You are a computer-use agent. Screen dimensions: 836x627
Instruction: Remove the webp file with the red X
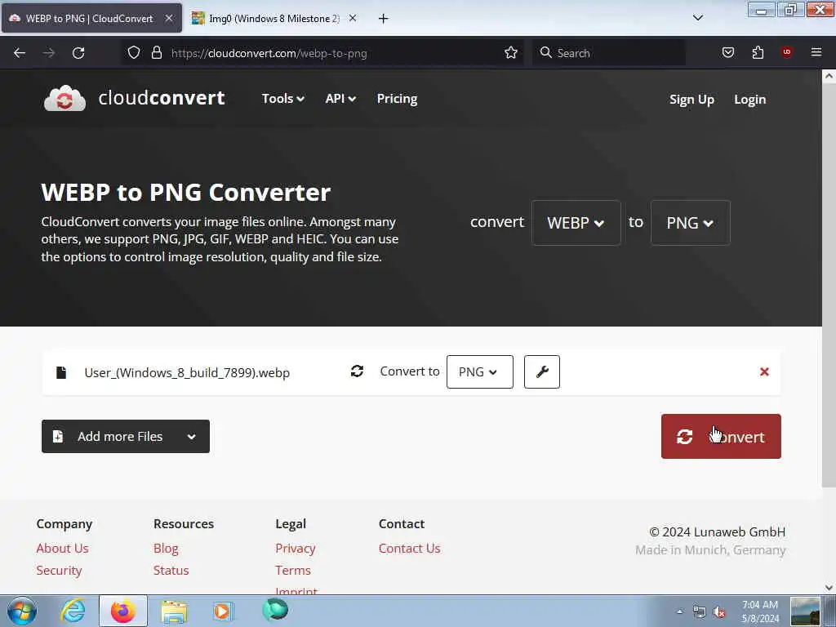pos(764,371)
